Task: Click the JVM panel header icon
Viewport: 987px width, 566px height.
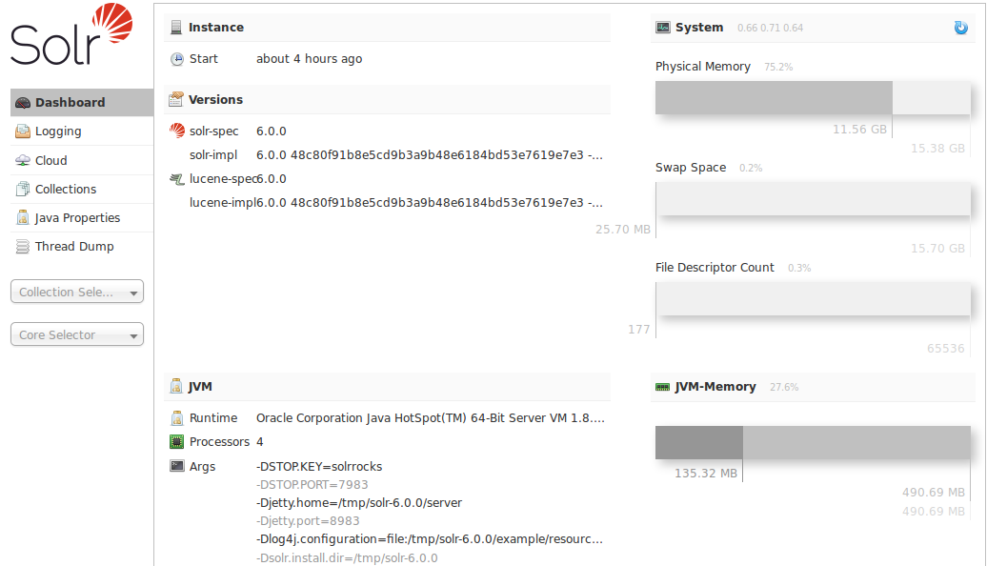Action: point(175,386)
